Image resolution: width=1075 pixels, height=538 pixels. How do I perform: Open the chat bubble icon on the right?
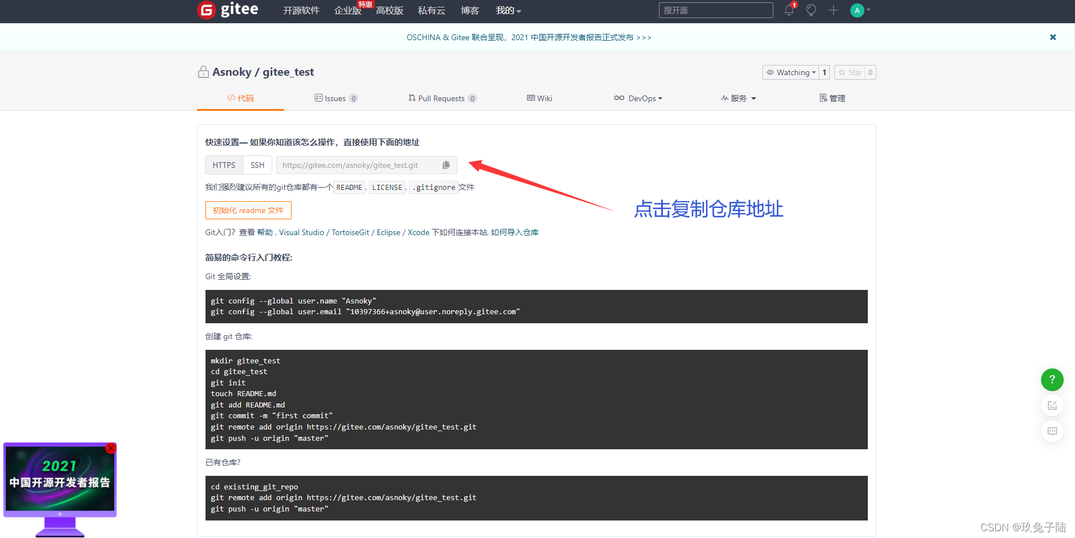coord(1052,431)
